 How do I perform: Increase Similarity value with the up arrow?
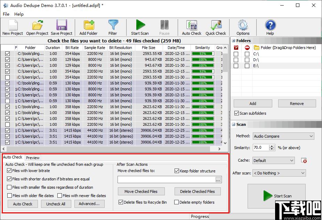click(272, 146)
